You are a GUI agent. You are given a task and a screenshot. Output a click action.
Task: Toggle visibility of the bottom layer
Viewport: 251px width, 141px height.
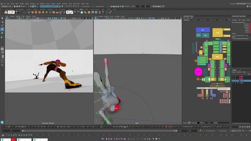pyautogui.click(x=233, y=83)
